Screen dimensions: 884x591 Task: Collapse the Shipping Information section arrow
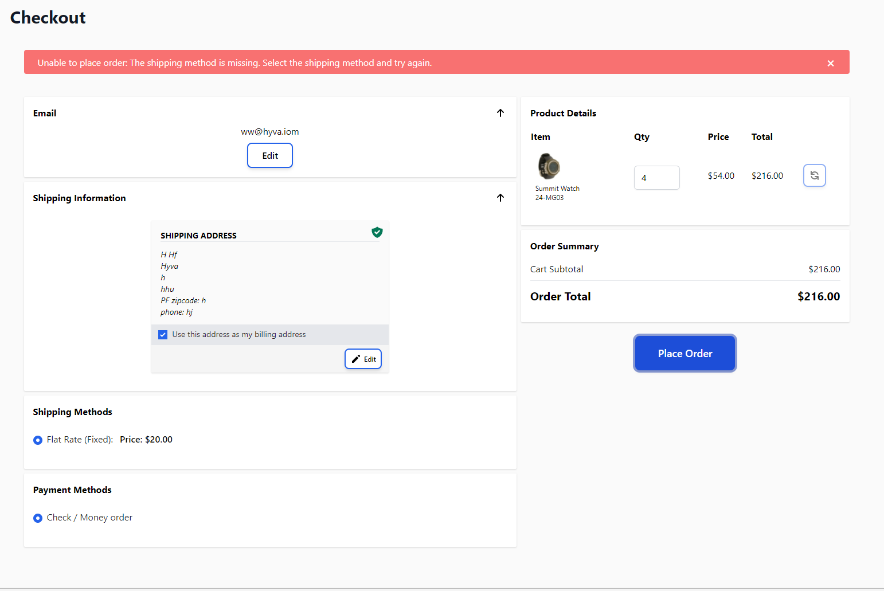pos(500,198)
